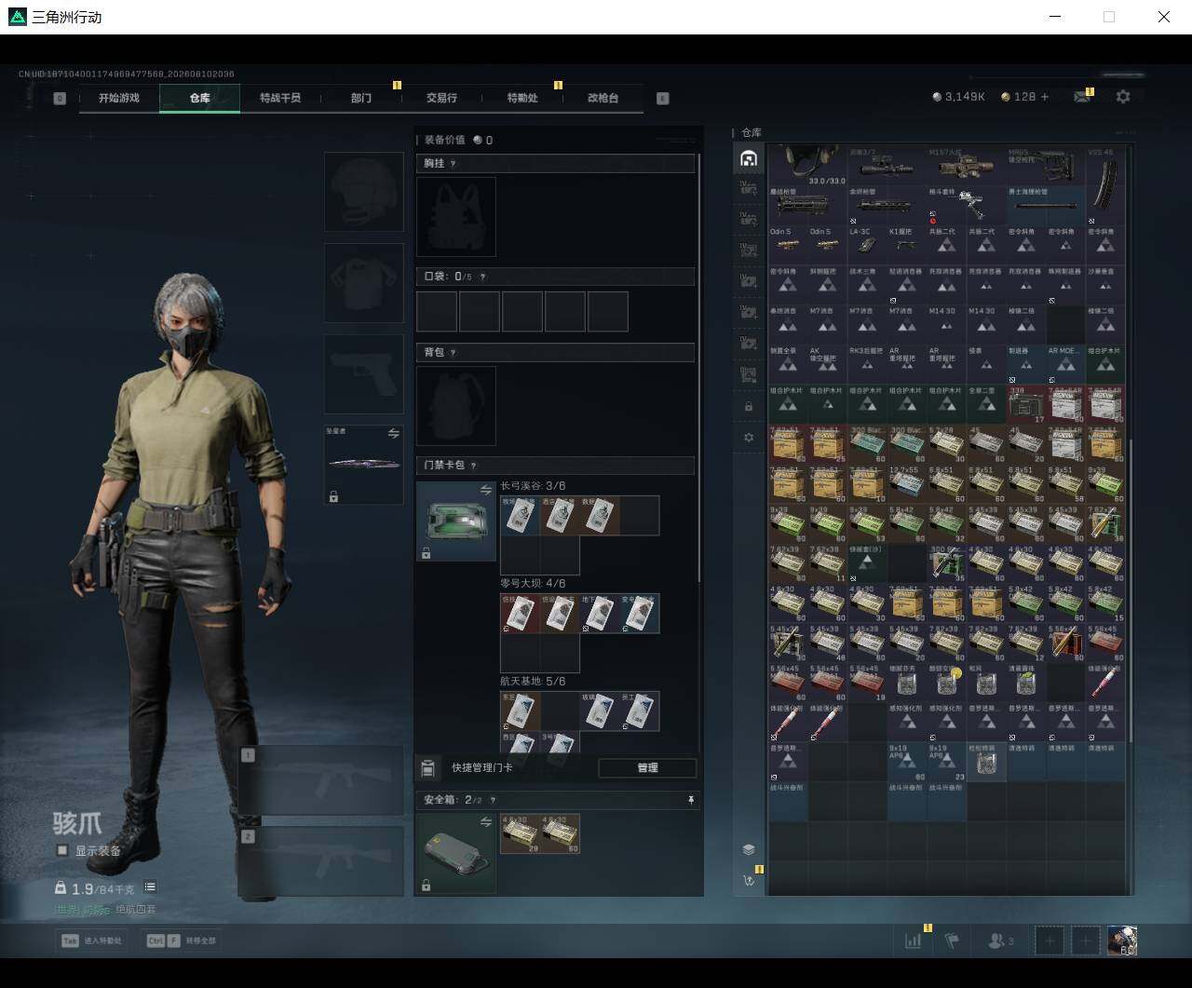Viewport: 1192px width, 988px height.
Task: Click the second empty squad plus slot
Action: pos(1085,941)
